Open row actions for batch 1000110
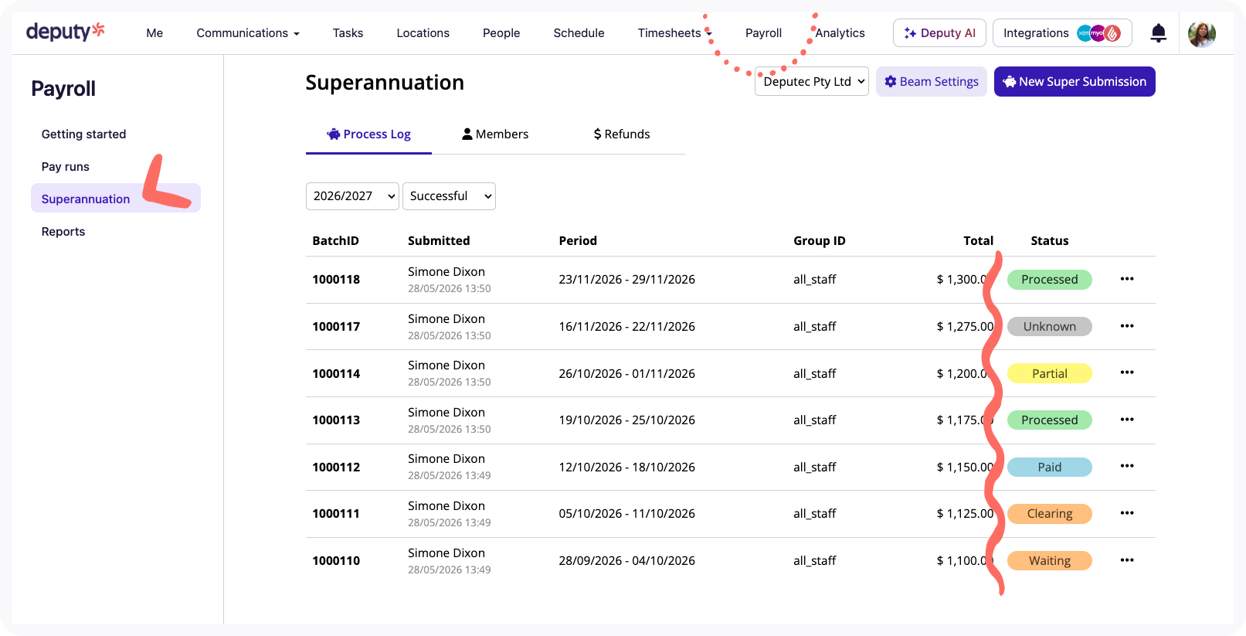The width and height of the screenshot is (1246, 636). click(x=1127, y=560)
